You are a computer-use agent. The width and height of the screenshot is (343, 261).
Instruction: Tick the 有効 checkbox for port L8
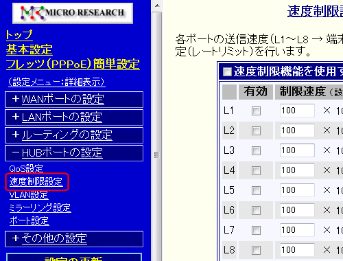256,250
